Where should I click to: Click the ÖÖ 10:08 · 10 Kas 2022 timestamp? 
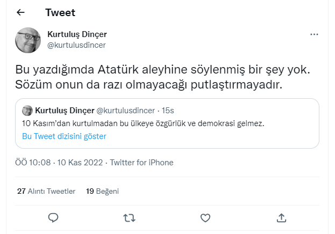click(x=60, y=163)
